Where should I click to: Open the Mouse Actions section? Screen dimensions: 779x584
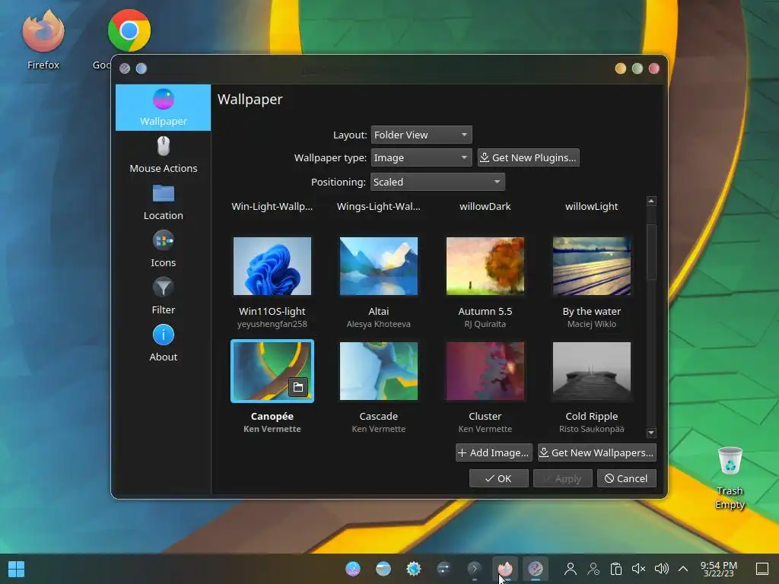pos(163,155)
